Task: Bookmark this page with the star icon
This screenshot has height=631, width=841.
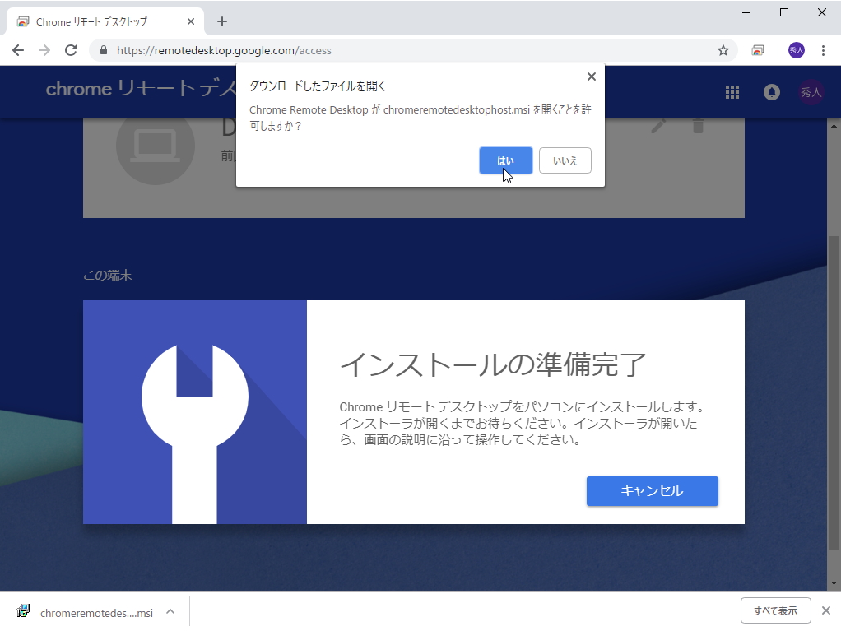Action: pos(723,50)
